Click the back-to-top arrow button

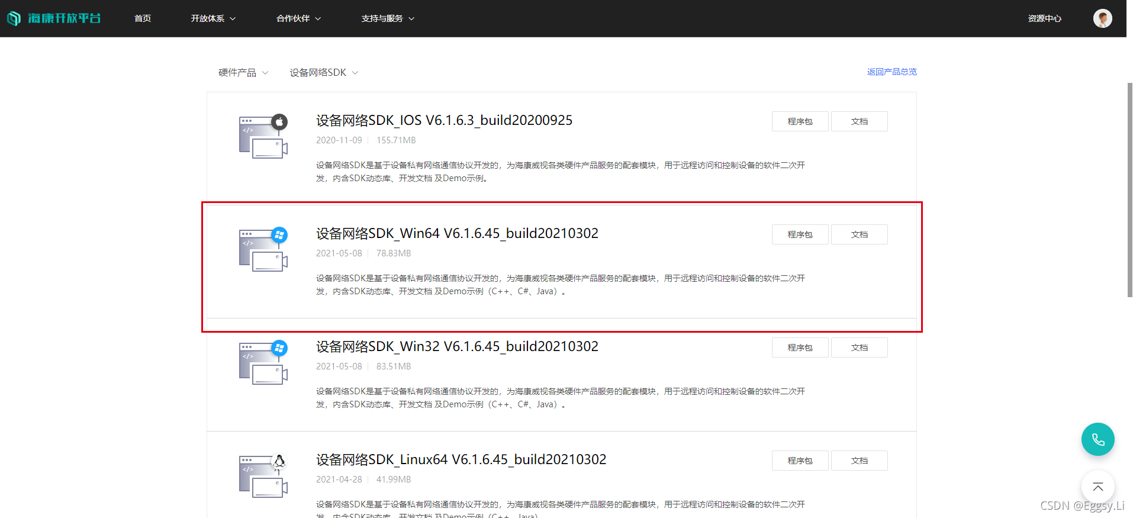[x=1098, y=487]
